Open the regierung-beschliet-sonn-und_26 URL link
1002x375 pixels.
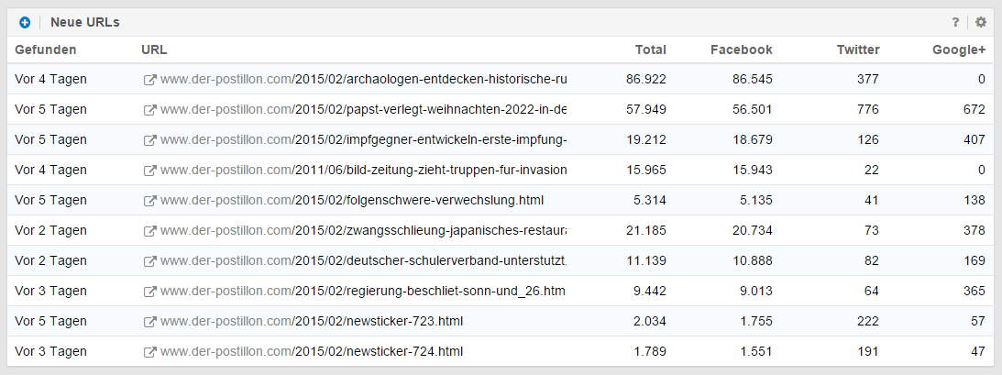(x=363, y=292)
